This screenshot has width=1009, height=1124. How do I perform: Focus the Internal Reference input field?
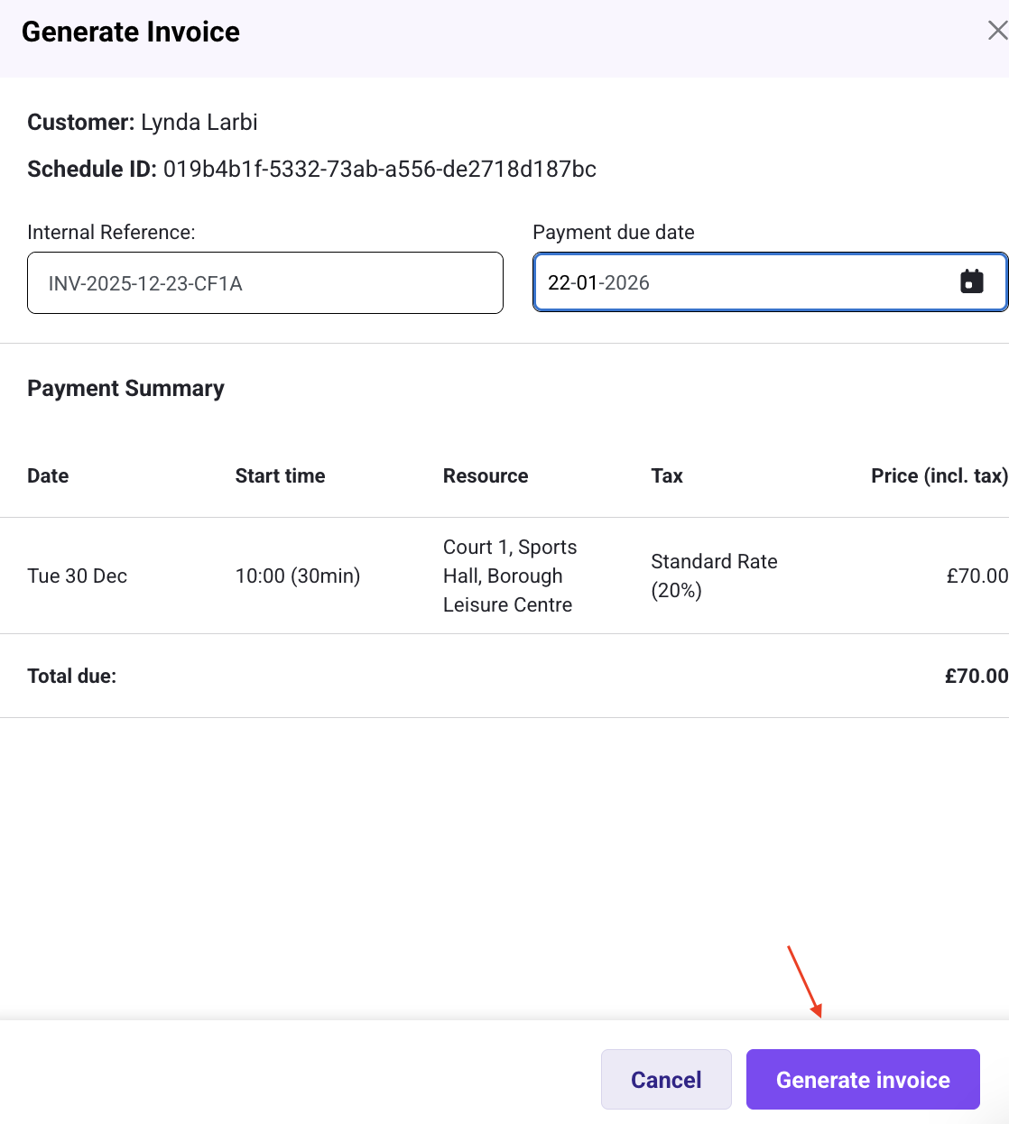[265, 282]
